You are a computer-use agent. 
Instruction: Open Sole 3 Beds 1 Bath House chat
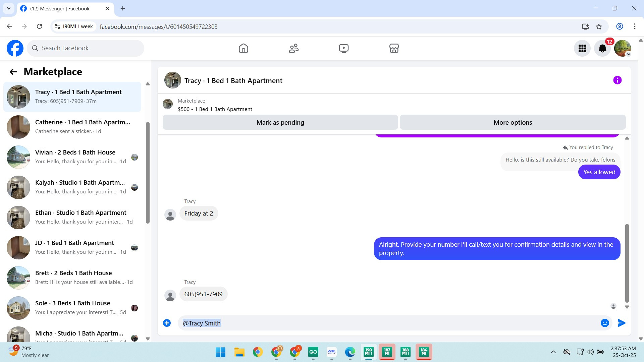72,308
